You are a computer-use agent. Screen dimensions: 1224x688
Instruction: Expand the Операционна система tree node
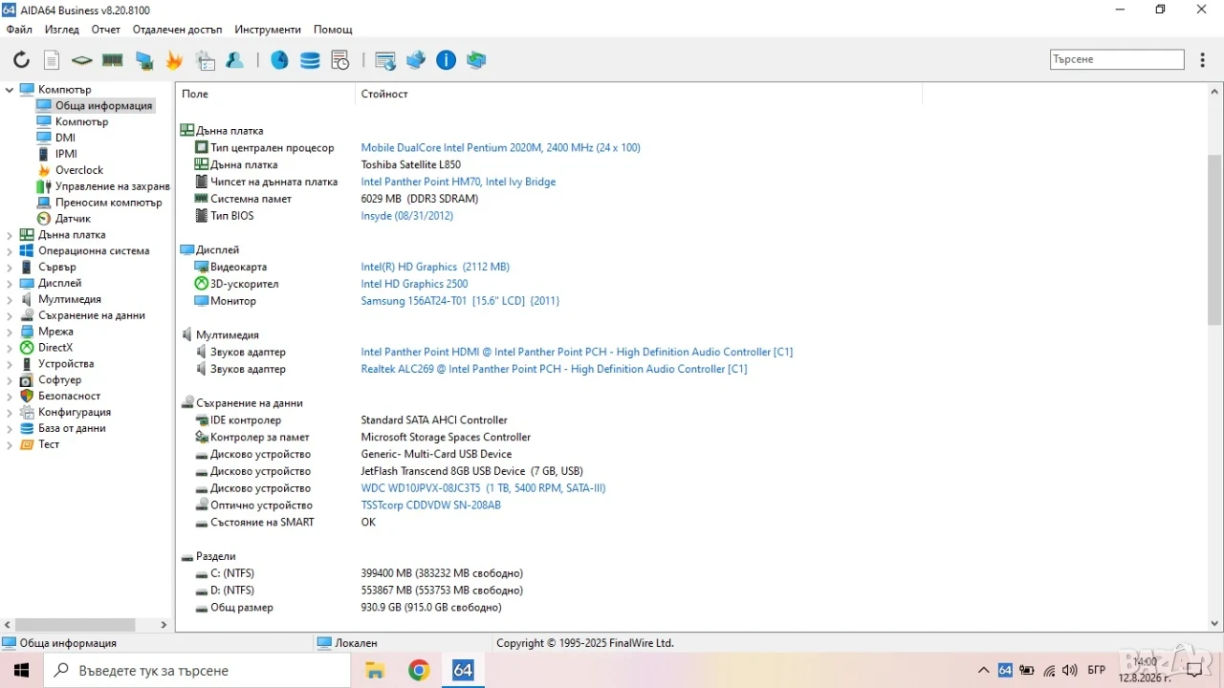10,251
